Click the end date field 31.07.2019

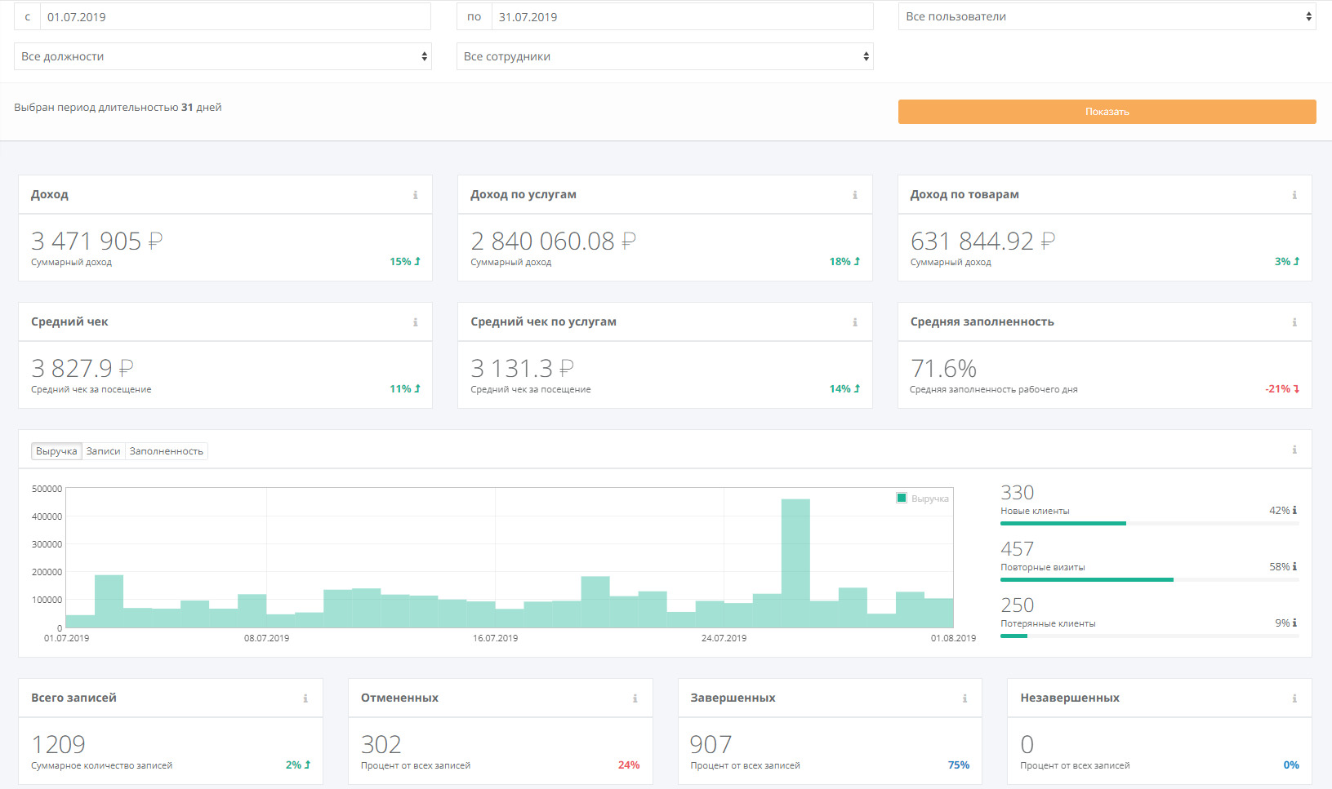682,16
